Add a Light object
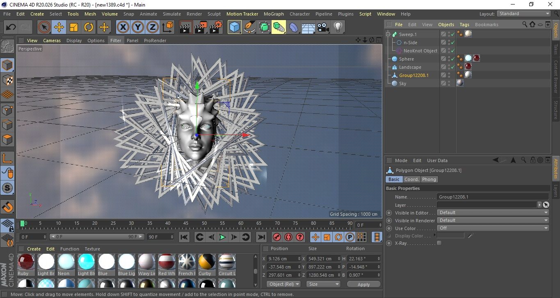Screen dimensions: 560x298 tap(338, 27)
